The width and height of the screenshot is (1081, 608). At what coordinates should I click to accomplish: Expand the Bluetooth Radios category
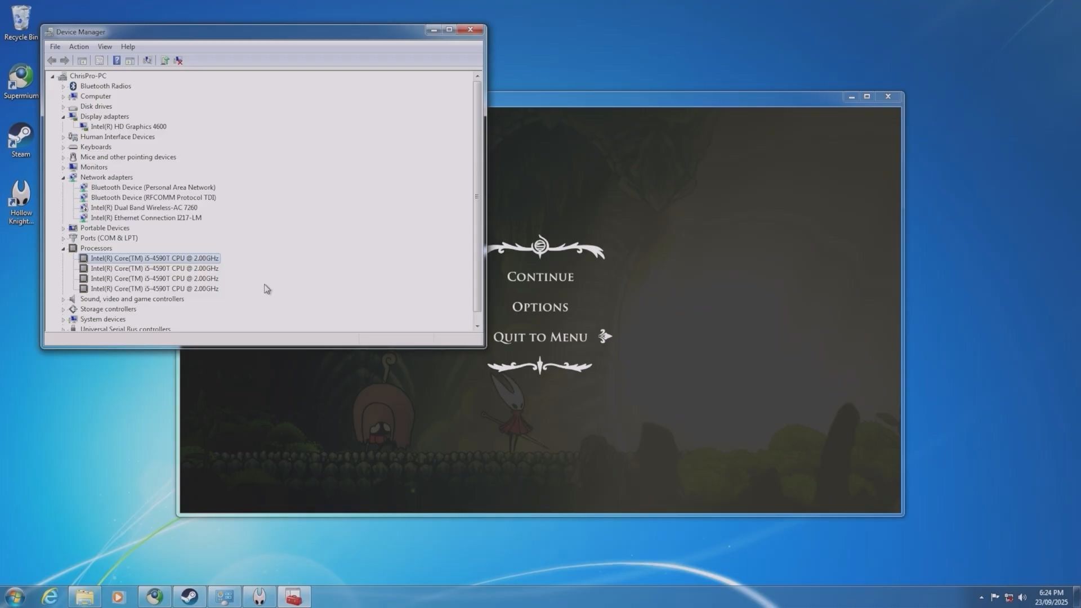(63, 87)
